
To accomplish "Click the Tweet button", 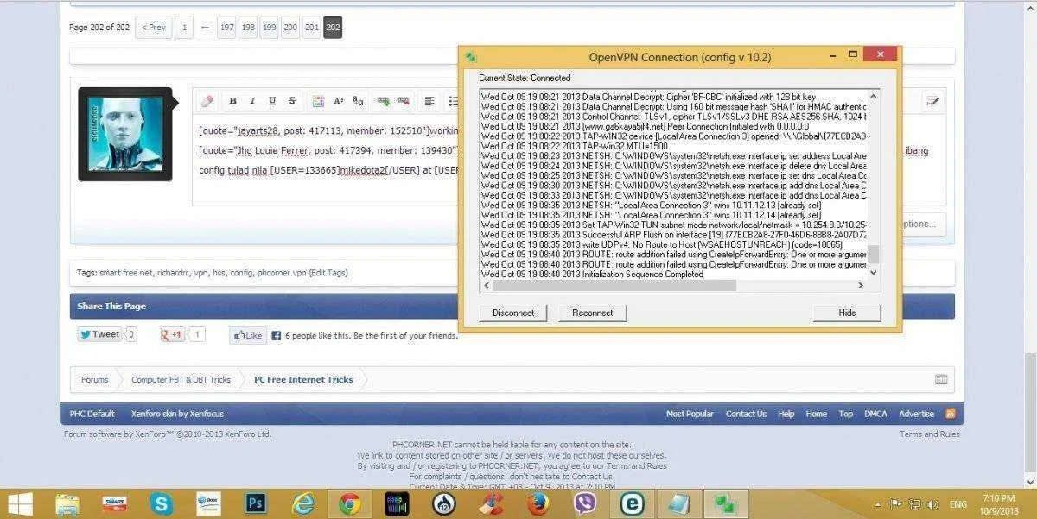I will 100,334.
